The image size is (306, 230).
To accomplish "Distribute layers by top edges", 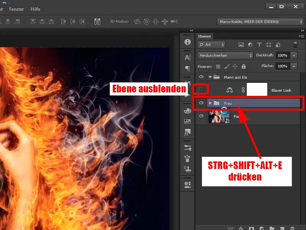I will [33, 21].
